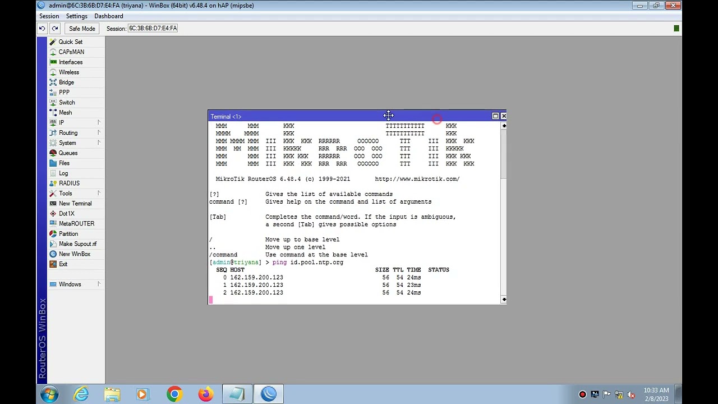Maximize the Terminal <1> window
This screenshot has height=404, width=718.
tap(495, 116)
